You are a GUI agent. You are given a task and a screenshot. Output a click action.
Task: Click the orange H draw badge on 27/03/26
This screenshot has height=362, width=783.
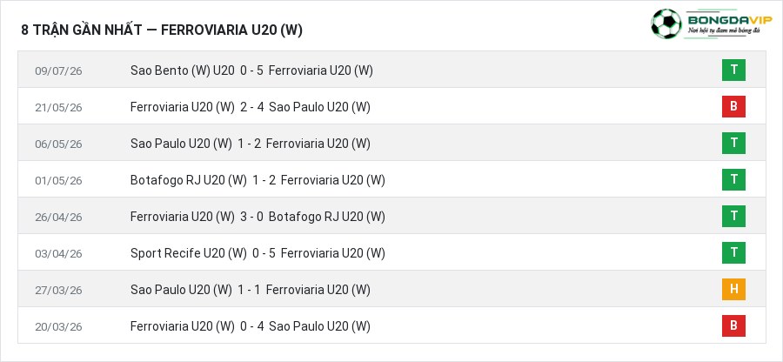(x=733, y=289)
